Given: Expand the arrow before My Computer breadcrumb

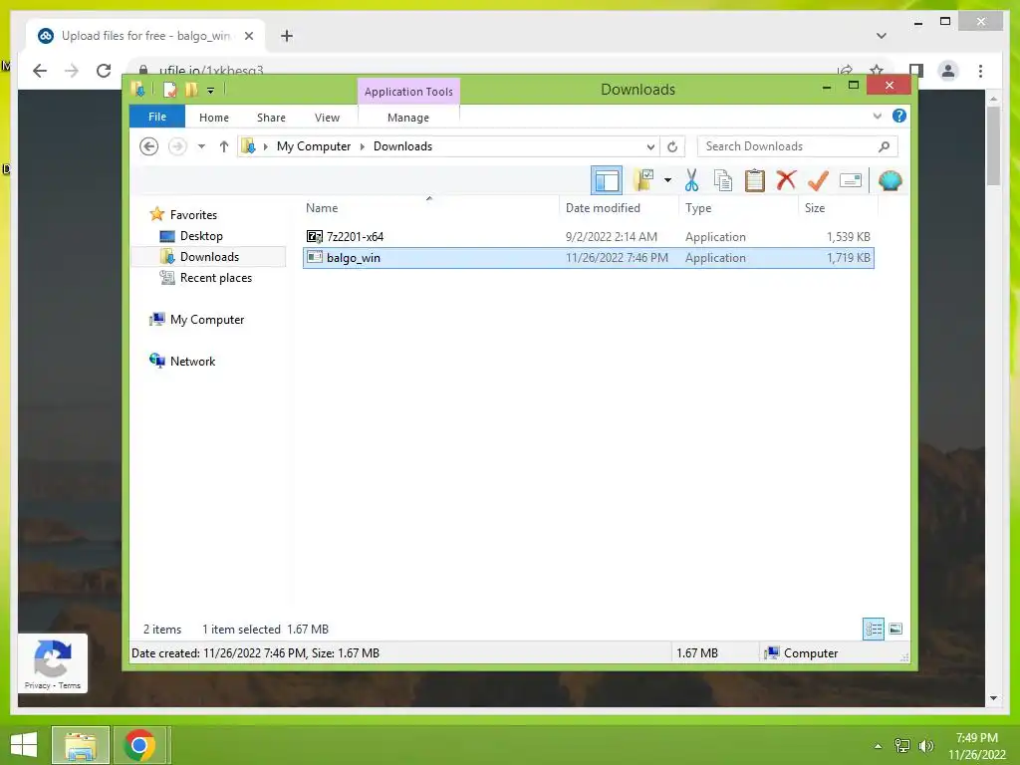Looking at the screenshot, I should point(265,146).
